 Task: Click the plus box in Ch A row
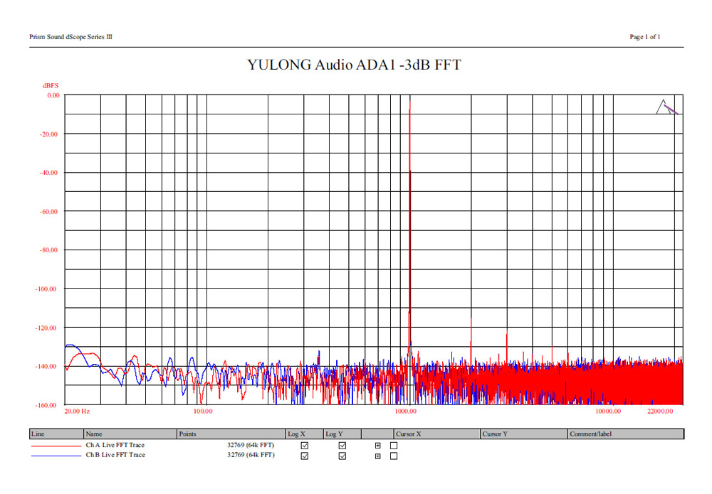point(378,446)
